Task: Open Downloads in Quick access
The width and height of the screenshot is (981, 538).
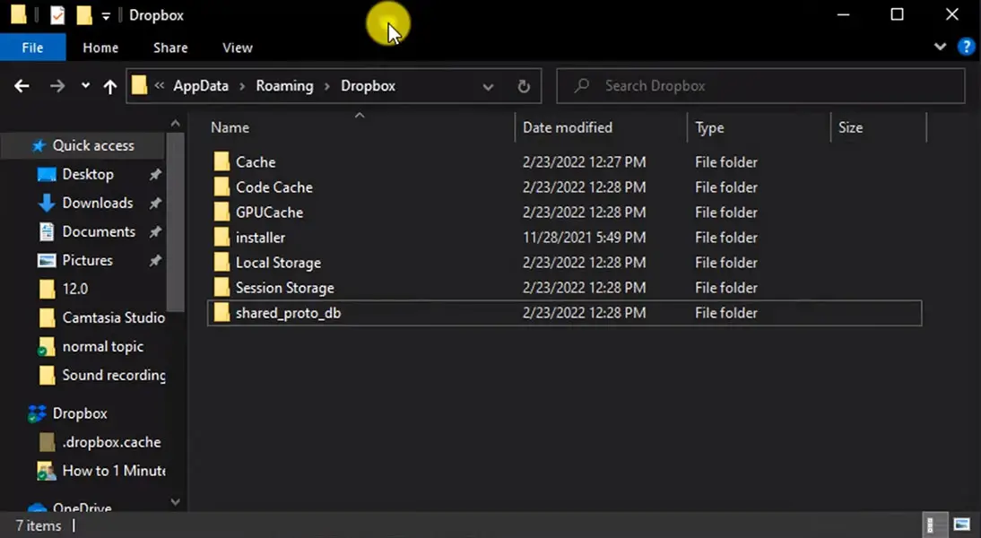Action: pyautogui.click(x=97, y=203)
